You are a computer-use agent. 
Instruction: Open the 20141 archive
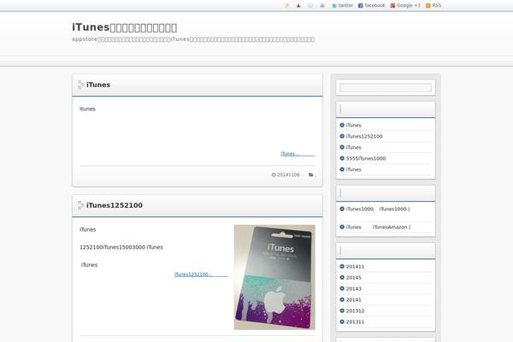(353, 300)
